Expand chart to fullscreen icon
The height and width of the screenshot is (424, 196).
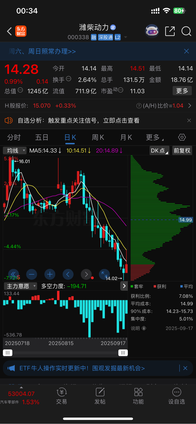104,274
